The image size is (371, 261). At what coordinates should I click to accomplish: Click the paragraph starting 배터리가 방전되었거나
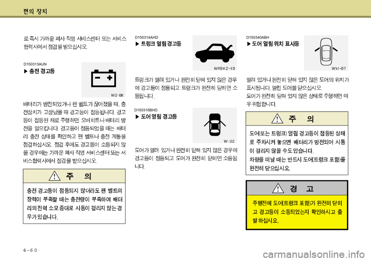(75, 133)
